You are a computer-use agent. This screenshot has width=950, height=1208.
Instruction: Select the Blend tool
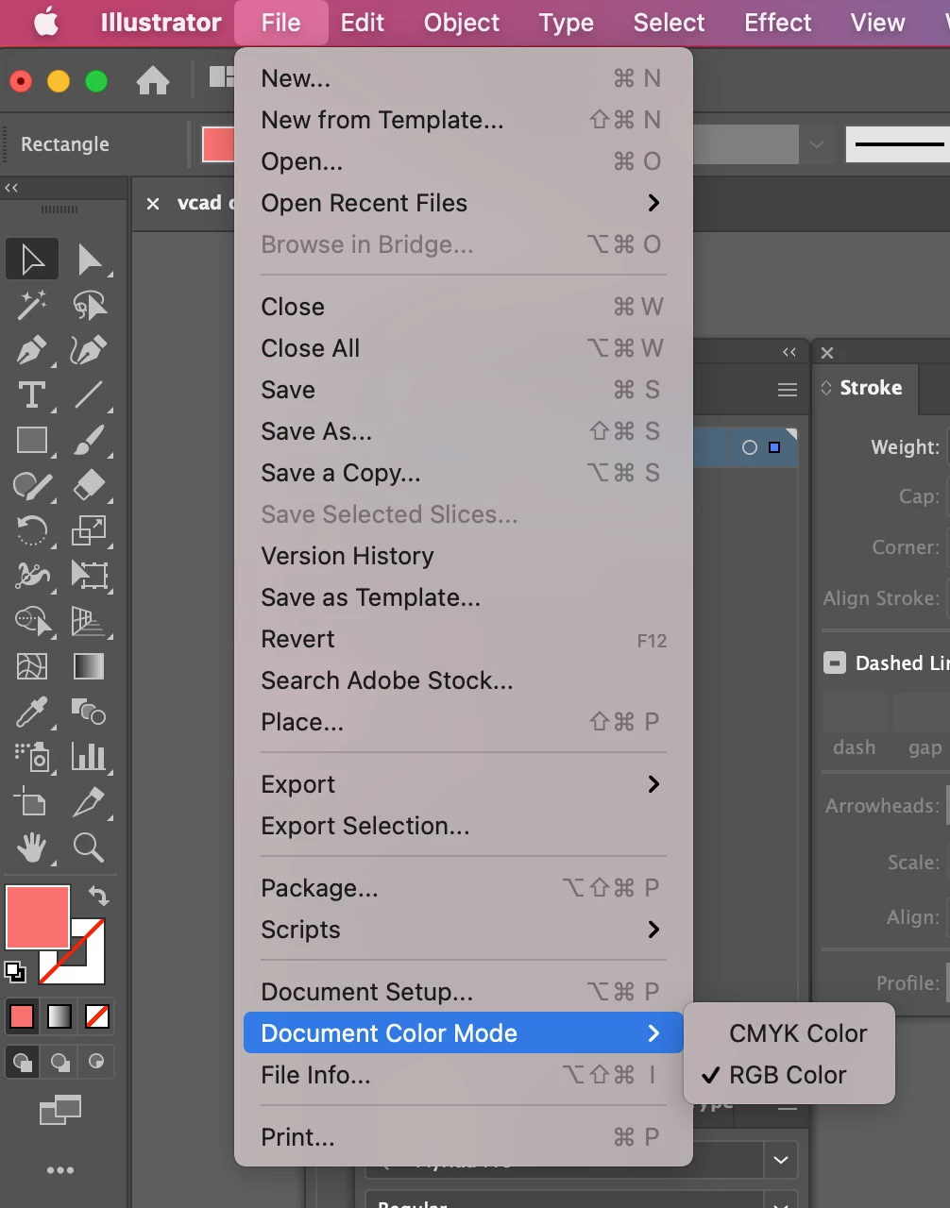click(90, 712)
